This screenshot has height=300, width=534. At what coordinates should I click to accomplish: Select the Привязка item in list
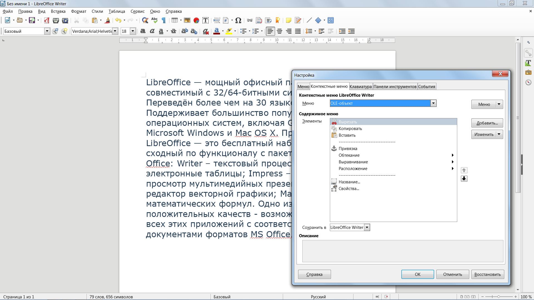(x=393, y=149)
